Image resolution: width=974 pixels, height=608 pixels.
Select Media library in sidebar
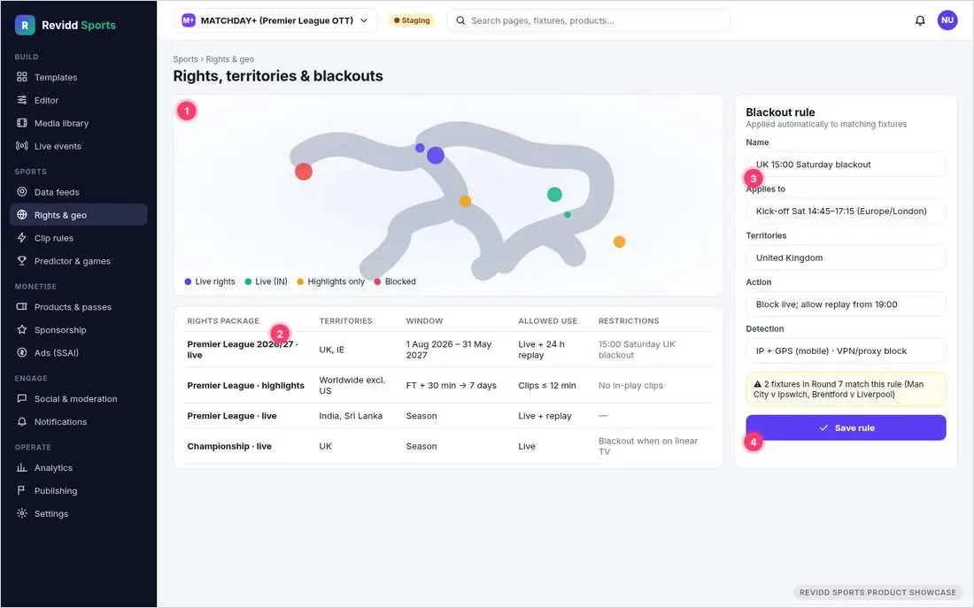tap(78, 123)
